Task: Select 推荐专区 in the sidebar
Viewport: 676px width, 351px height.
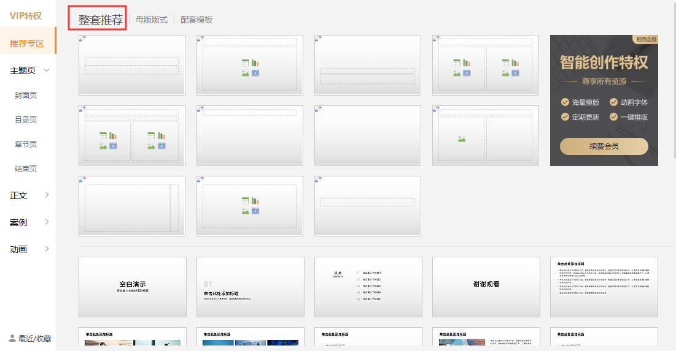Action: pyautogui.click(x=27, y=43)
